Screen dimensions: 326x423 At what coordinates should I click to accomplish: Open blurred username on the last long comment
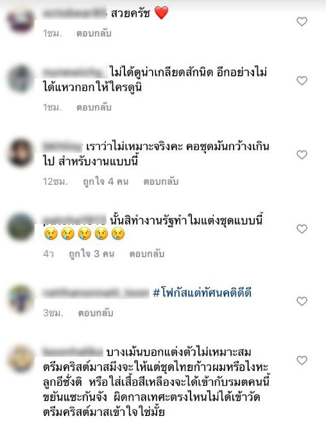(73, 352)
